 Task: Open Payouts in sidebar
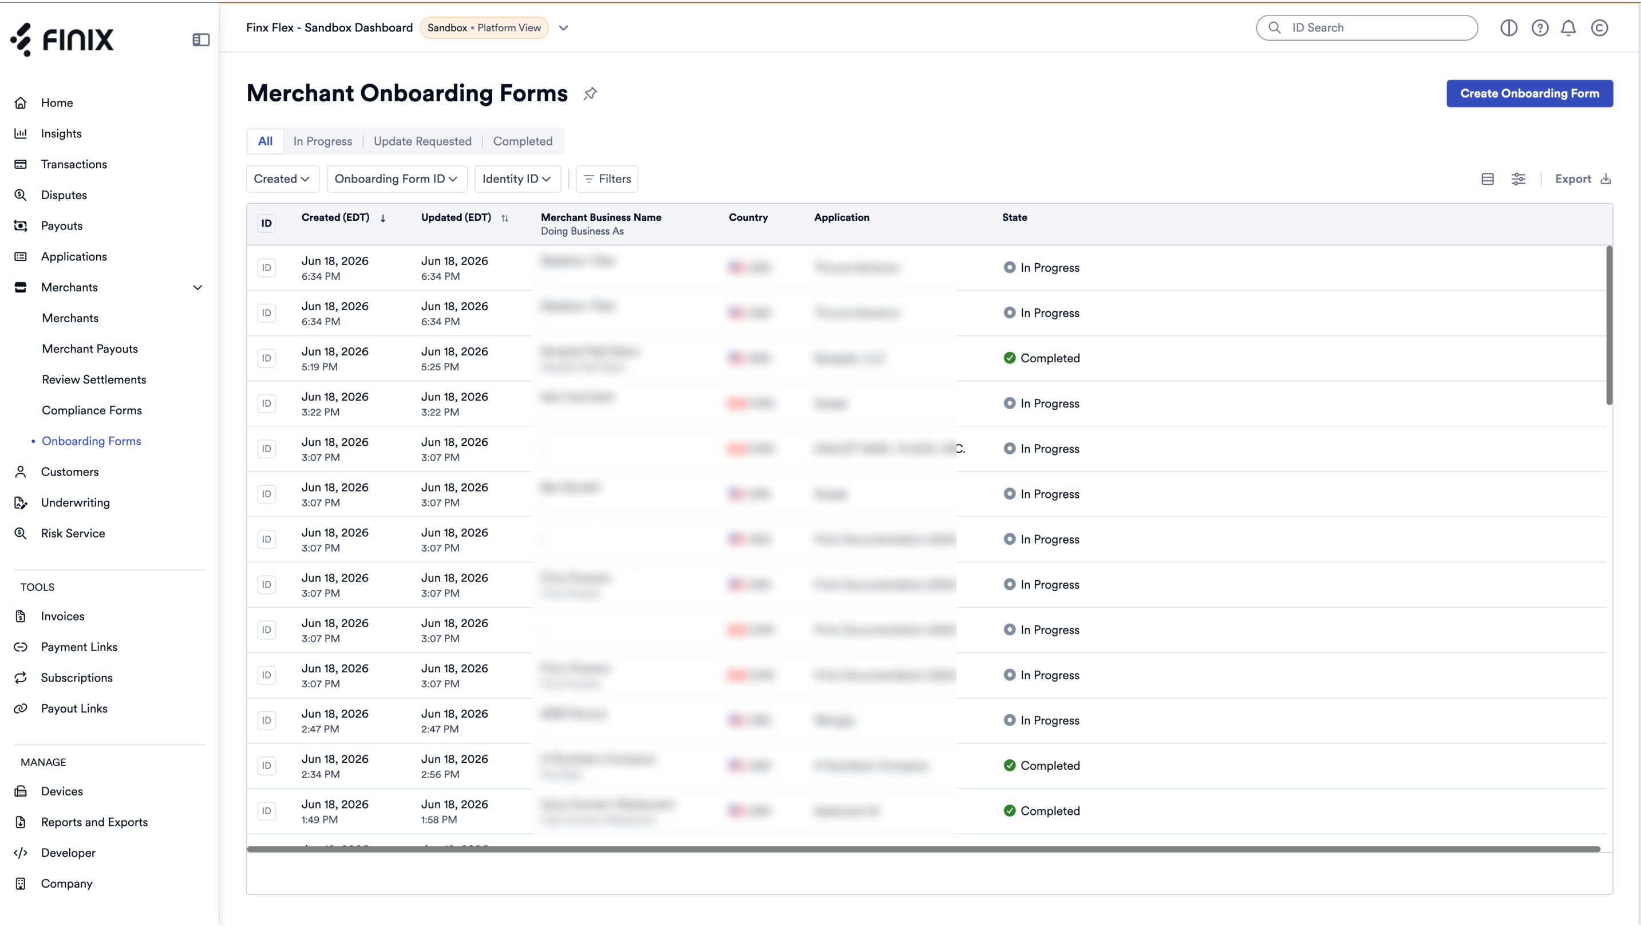pos(62,226)
